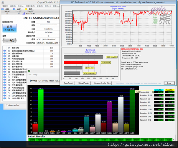The height and width of the screenshot is (148, 178).
Task: Click Upload Results button in HD Tach
Action: click(x=84, y=83)
